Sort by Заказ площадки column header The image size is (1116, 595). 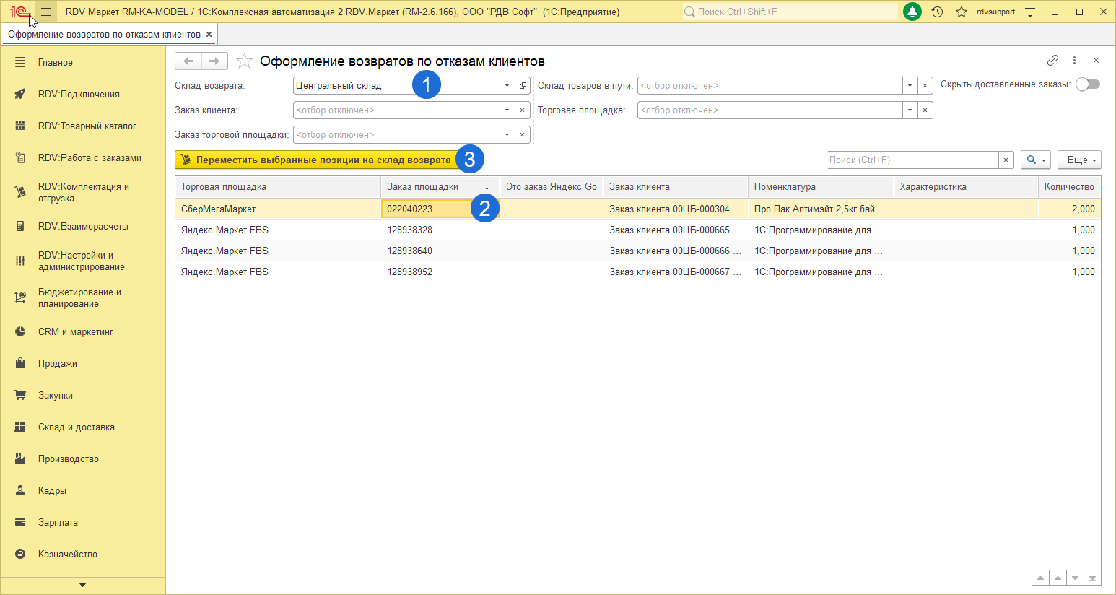coord(422,187)
